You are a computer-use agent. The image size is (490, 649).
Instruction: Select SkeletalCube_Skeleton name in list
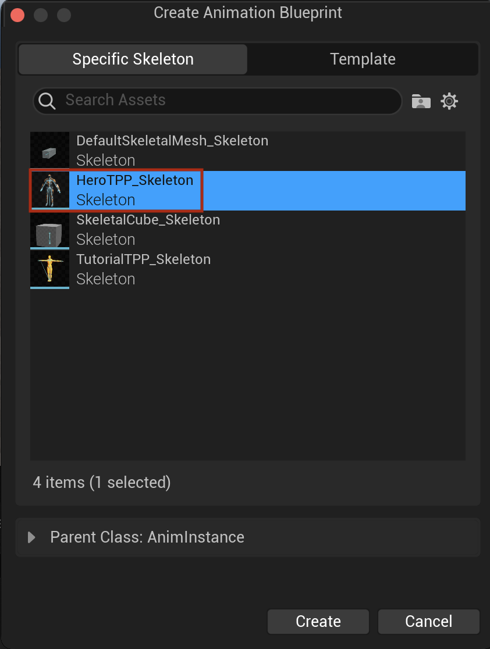coord(148,220)
